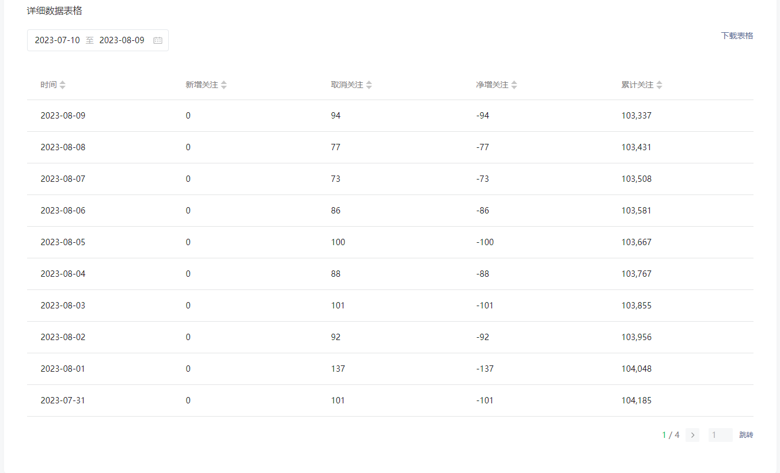Go to next page arrow
Viewport: 780px width, 473px height.
[692, 435]
